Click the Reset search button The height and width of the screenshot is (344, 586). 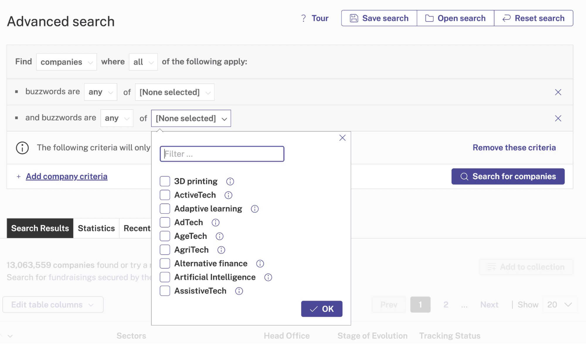coord(534,18)
